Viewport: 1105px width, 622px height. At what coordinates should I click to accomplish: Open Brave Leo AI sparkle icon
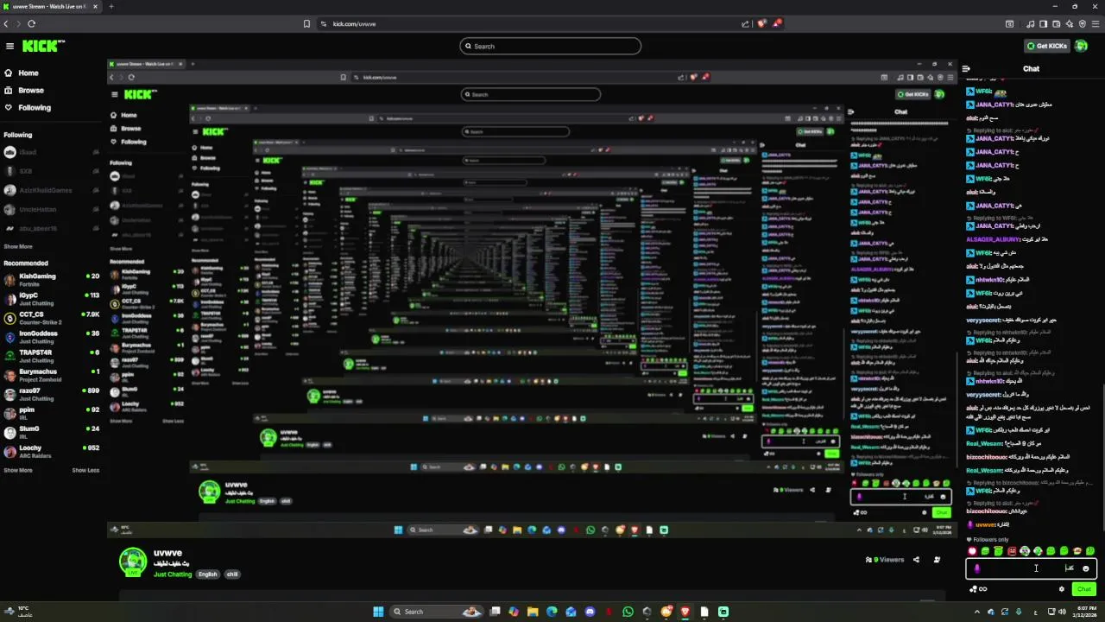1070,24
